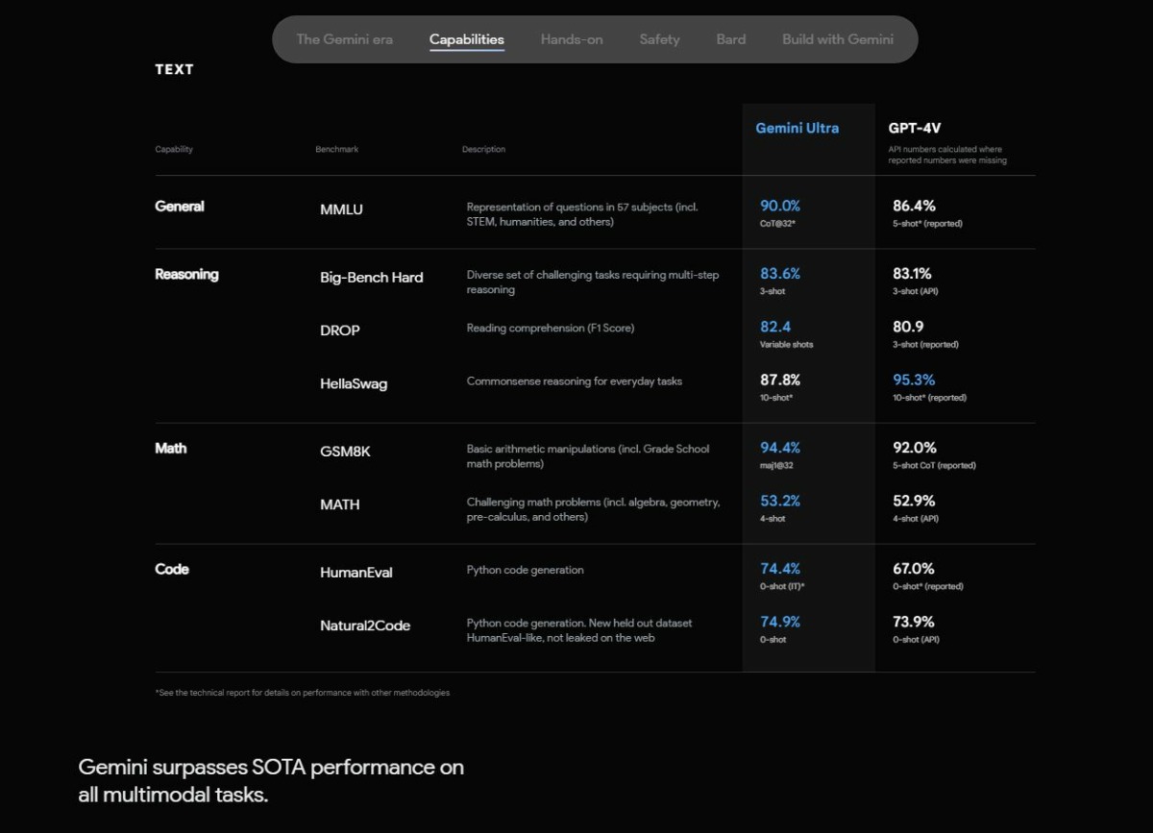1153x833 pixels.
Task: Click the 'Build with Gemini' tab
Action: (x=837, y=39)
